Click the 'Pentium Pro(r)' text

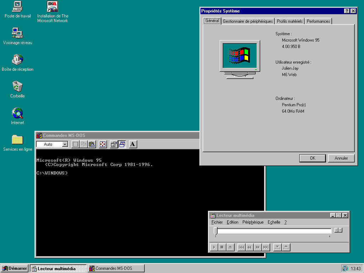tap(294, 105)
